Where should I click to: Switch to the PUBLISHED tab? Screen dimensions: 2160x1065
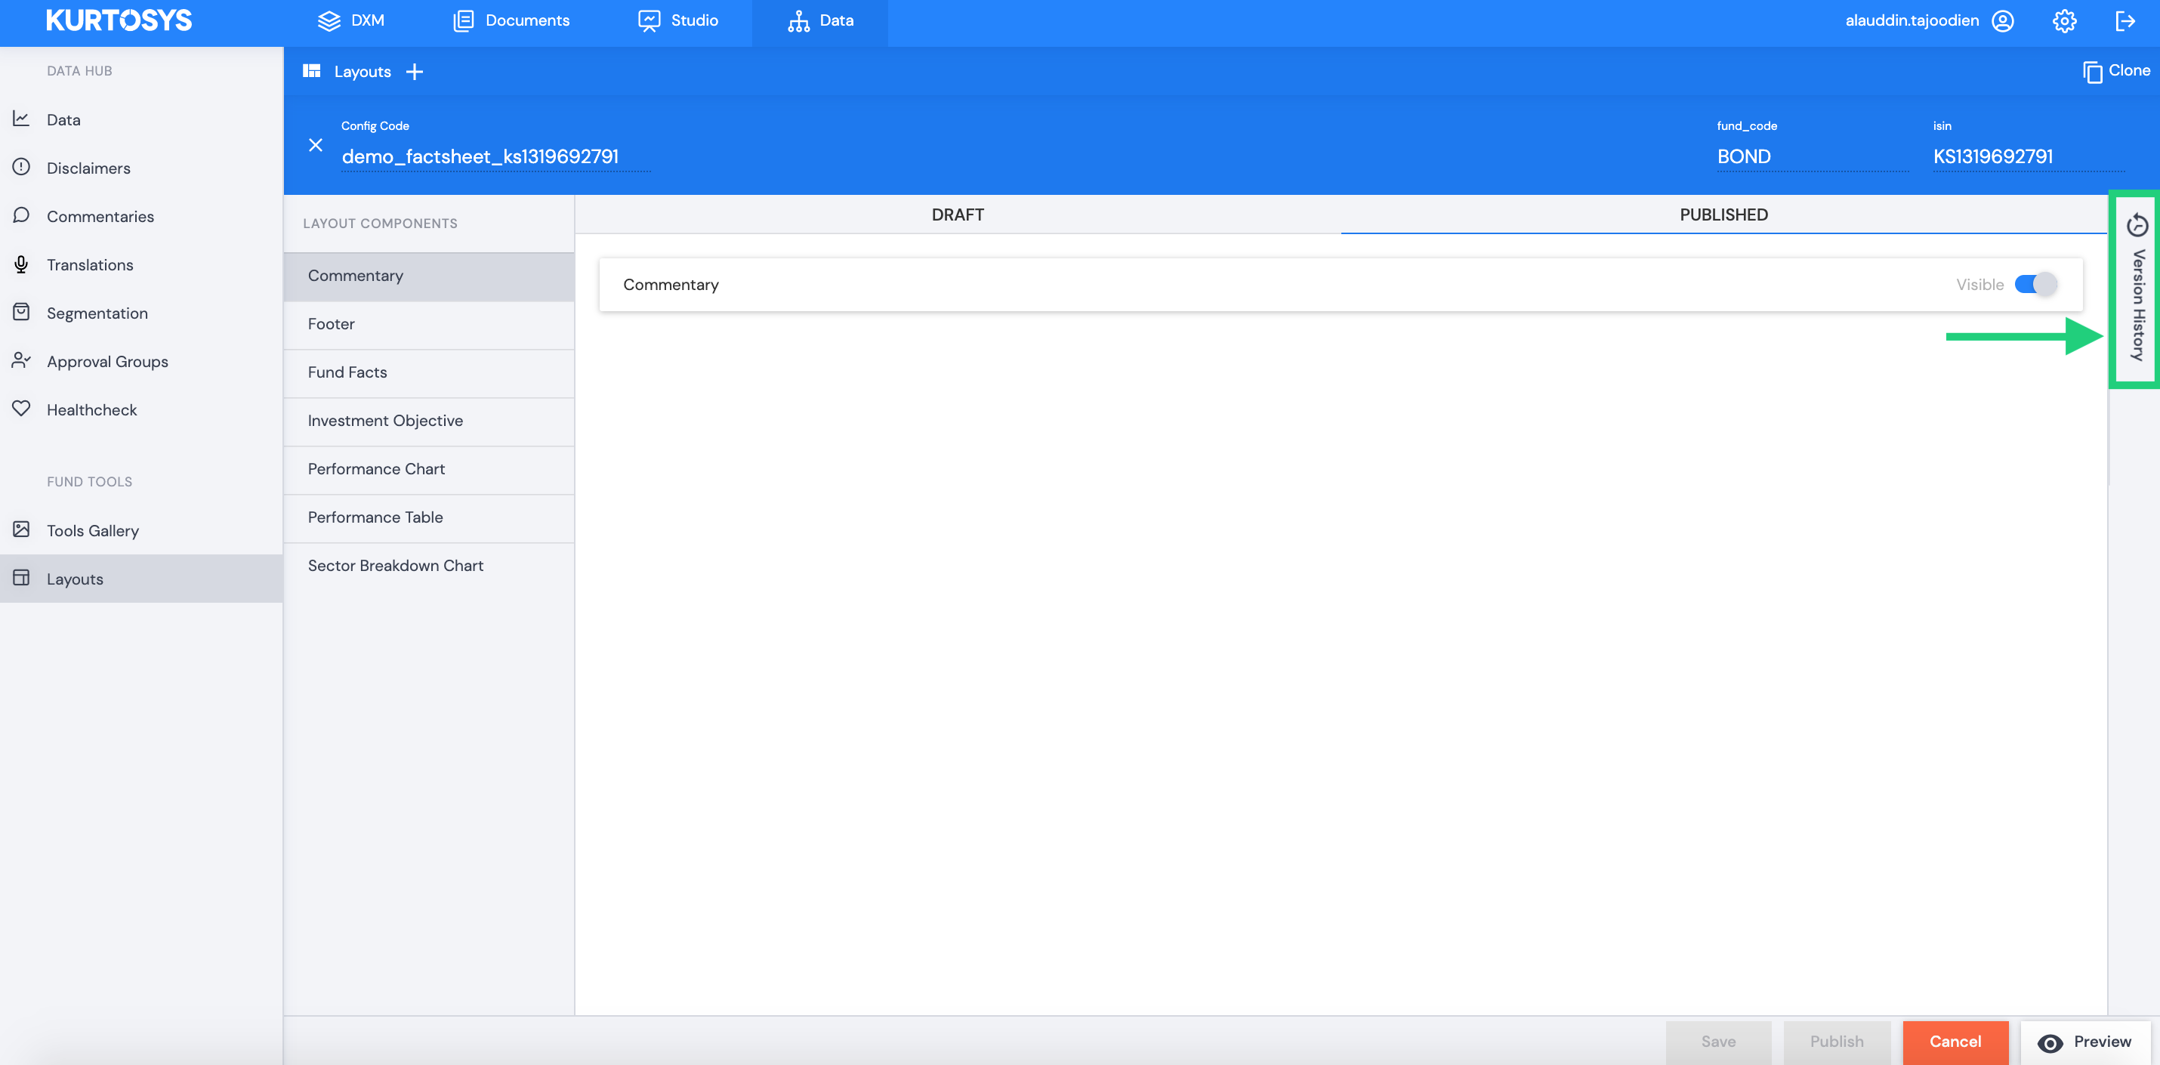coord(1723,215)
